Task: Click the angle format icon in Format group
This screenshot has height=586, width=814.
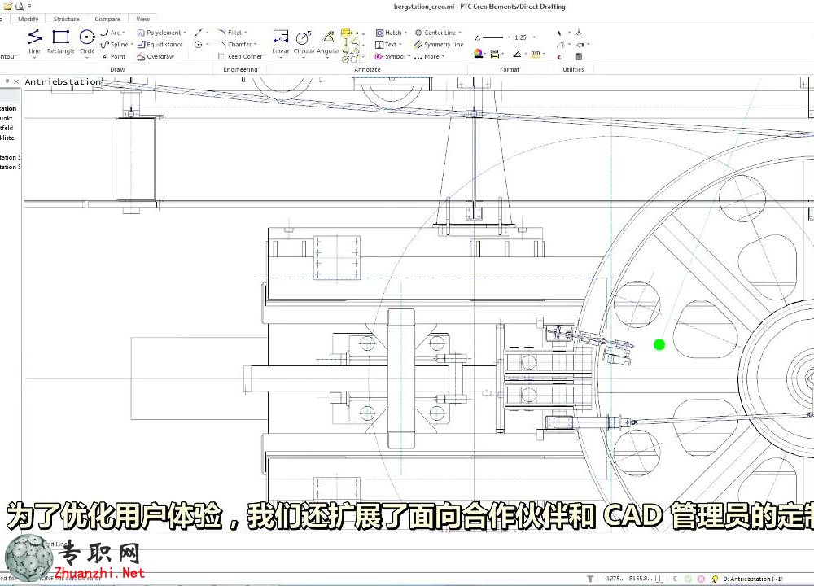Action: [x=517, y=54]
